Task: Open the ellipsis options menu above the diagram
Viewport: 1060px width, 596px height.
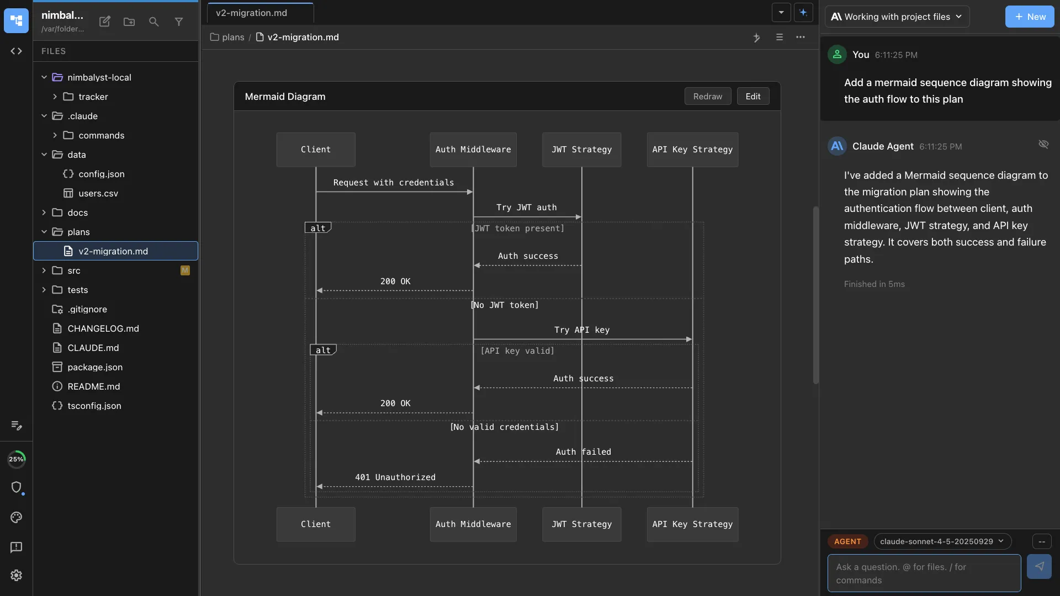Action: pyautogui.click(x=801, y=37)
